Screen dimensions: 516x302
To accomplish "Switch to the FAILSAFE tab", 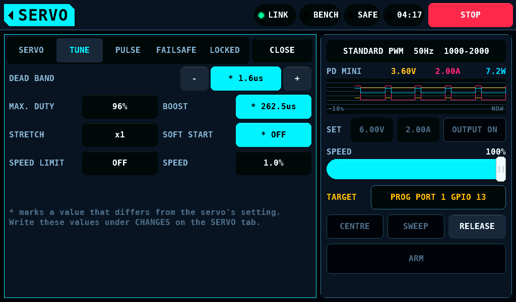I will point(176,50).
